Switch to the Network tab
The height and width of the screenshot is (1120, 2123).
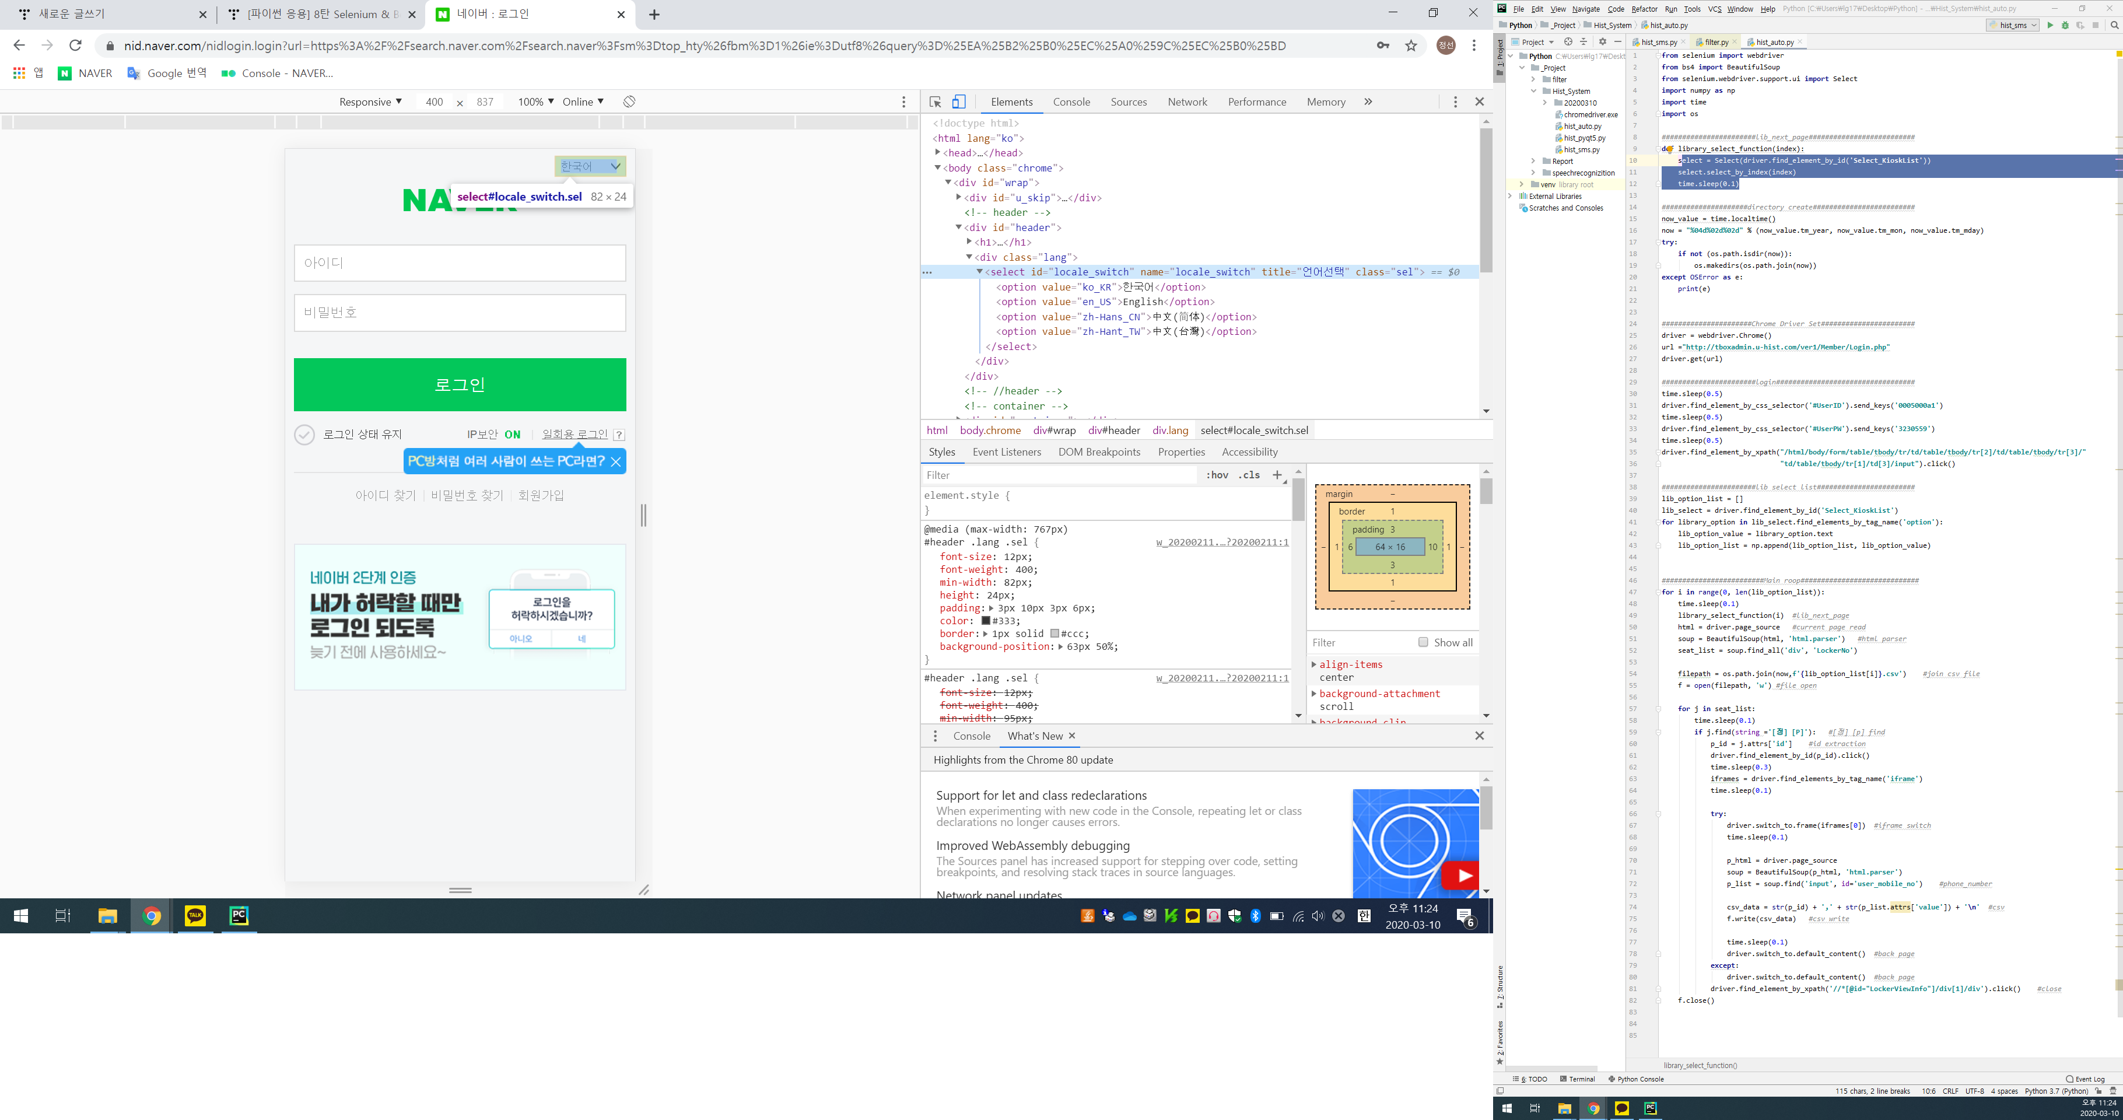pyautogui.click(x=1187, y=102)
